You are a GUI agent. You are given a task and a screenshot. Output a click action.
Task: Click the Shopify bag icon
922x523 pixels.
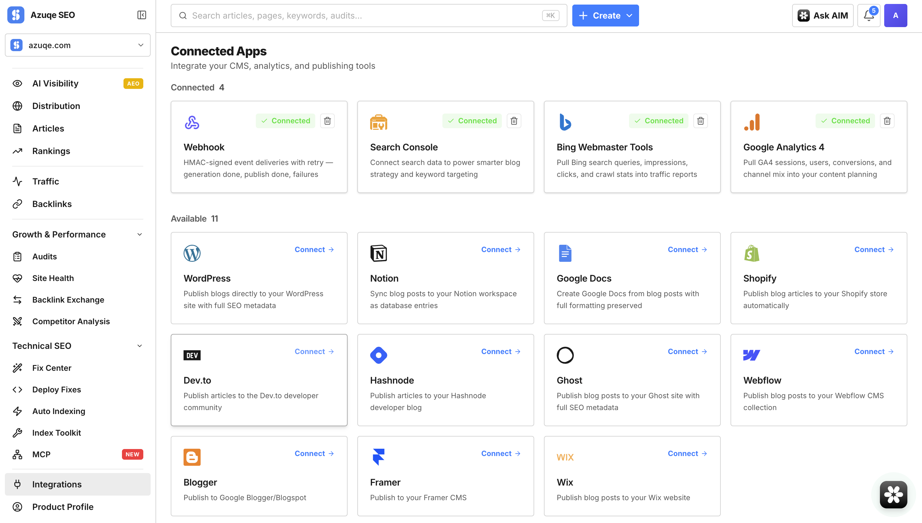click(x=752, y=254)
